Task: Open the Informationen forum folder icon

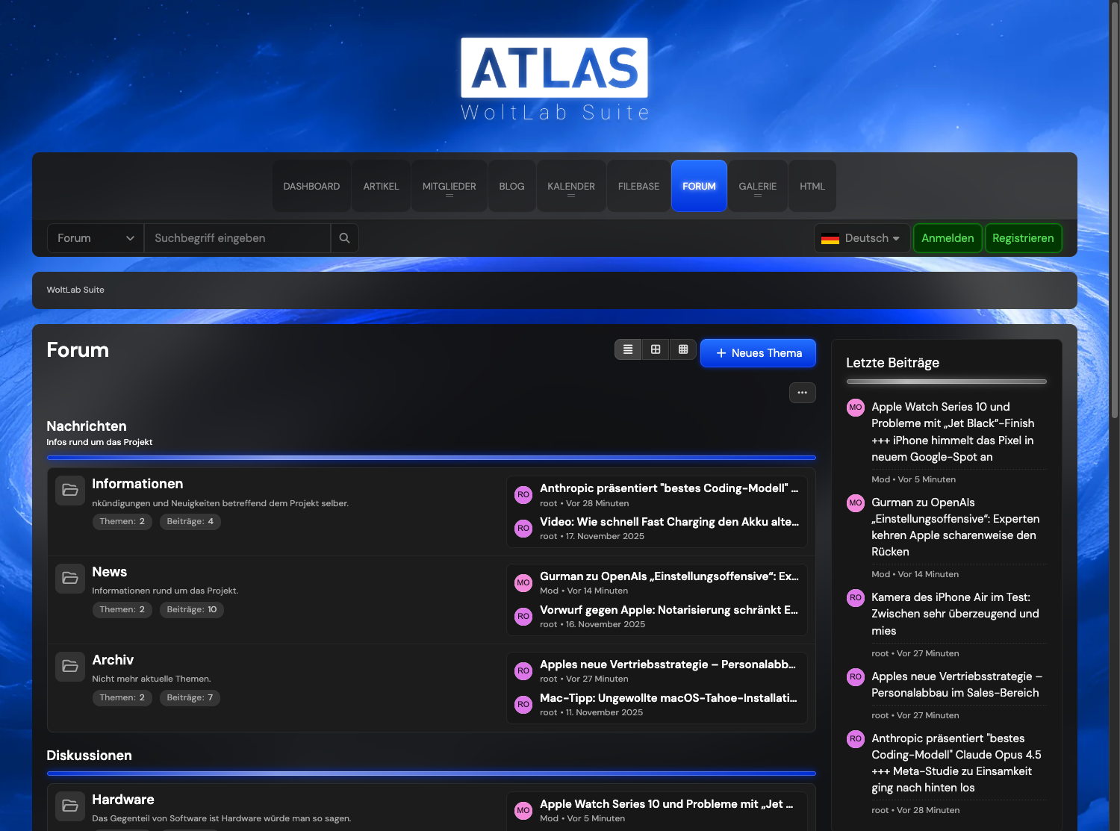Action: pyautogui.click(x=70, y=491)
